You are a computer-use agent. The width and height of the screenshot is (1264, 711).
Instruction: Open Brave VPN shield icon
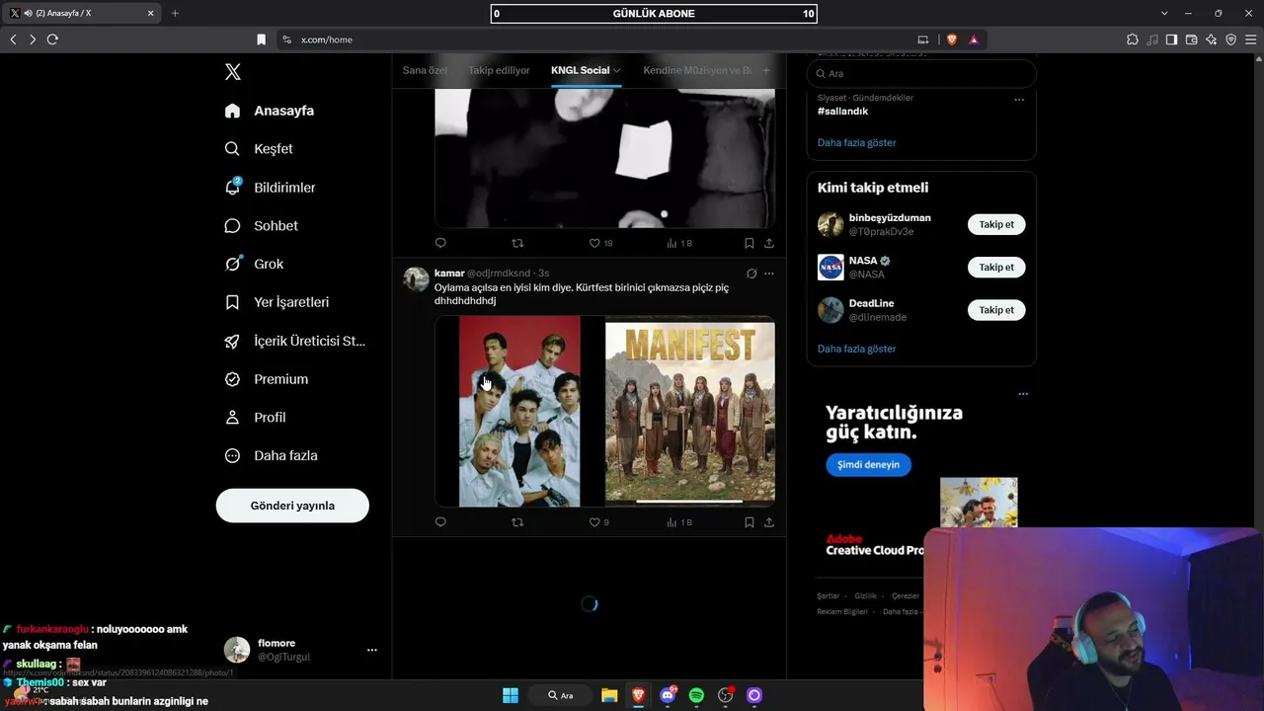(1230, 39)
